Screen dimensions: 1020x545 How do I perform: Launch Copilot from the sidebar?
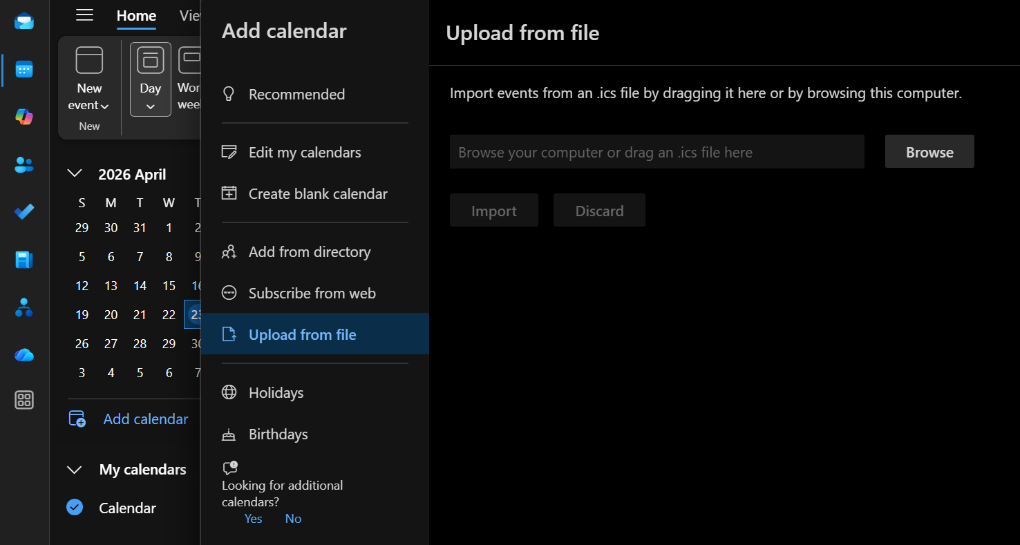coord(24,117)
